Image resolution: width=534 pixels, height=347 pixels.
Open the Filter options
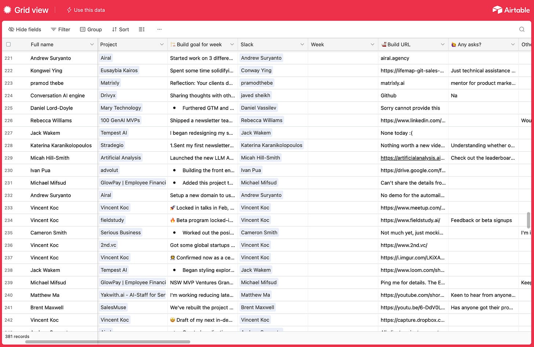point(61,29)
